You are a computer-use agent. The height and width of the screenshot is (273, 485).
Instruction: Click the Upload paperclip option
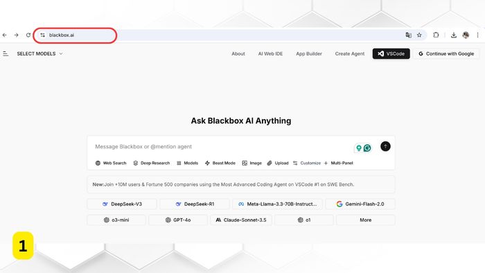(x=277, y=163)
